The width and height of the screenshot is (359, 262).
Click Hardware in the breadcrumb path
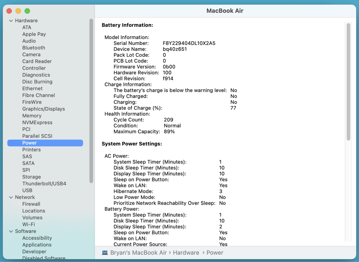click(186, 253)
